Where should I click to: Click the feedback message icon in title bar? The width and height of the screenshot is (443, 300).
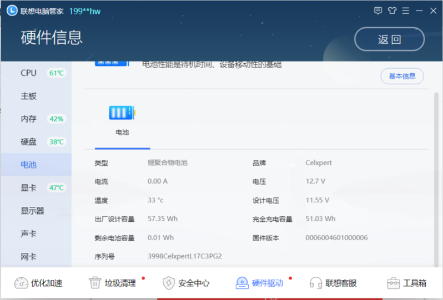click(379, 11)
